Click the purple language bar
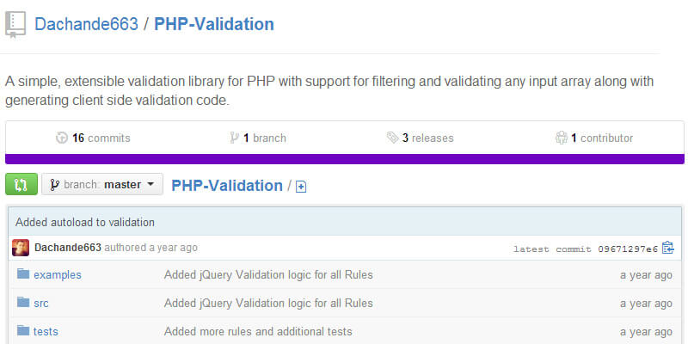The image size is (688, 344). coord(344,158)
